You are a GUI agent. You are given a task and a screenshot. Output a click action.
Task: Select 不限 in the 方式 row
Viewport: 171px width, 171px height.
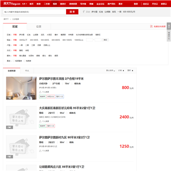tap(15, 50)
